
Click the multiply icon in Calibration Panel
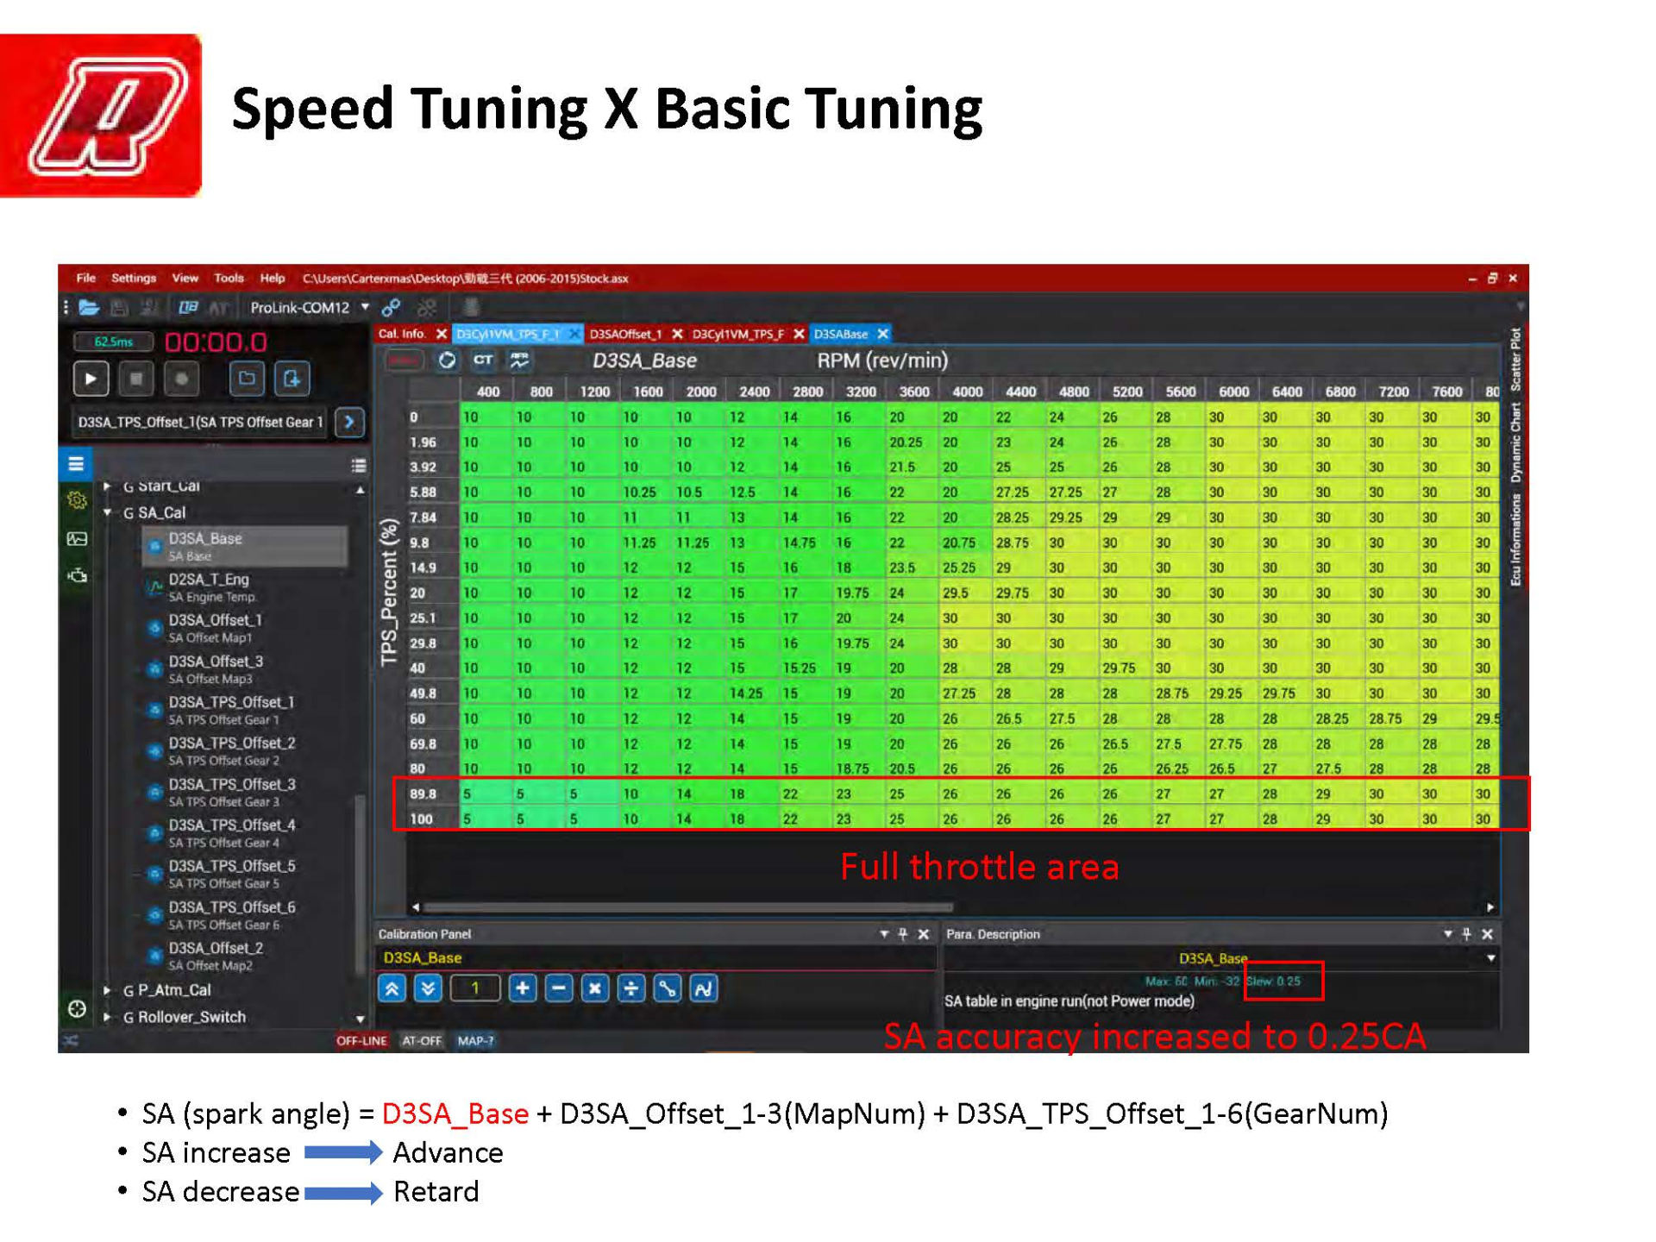pyautogui.click(x=594, y=988)
